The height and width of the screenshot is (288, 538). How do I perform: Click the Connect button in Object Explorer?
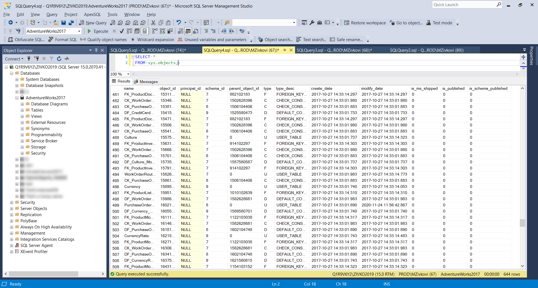(13, 59)
